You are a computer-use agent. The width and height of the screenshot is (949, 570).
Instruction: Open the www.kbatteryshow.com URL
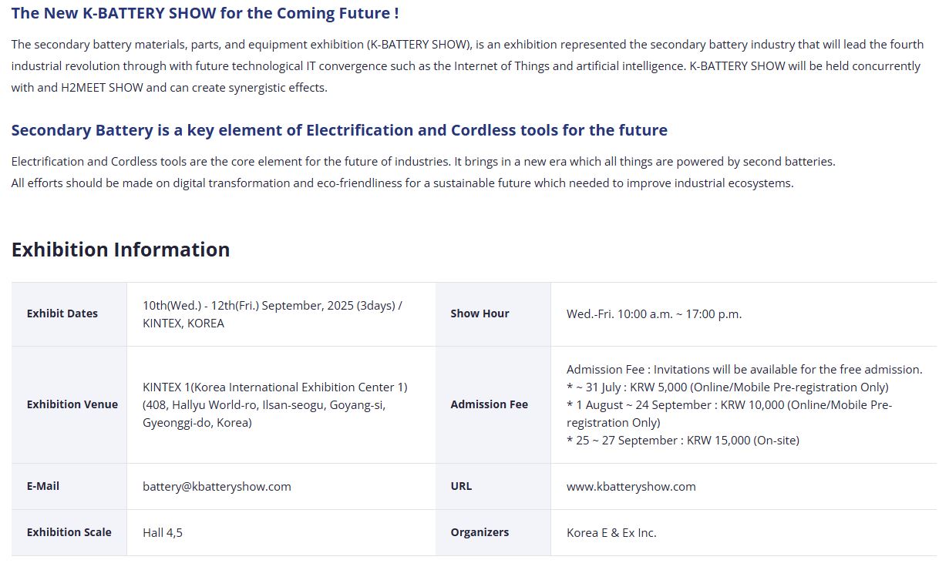pos(631,486)
